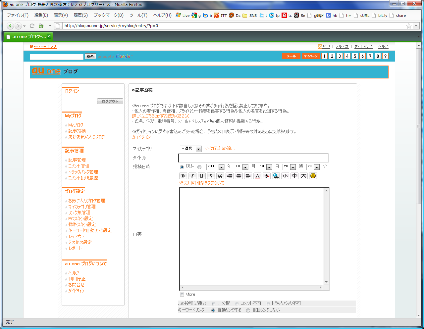Check the 非公開 (private) checkbox
Viewport: 424px width, 329px height.
tap(214, 304)
